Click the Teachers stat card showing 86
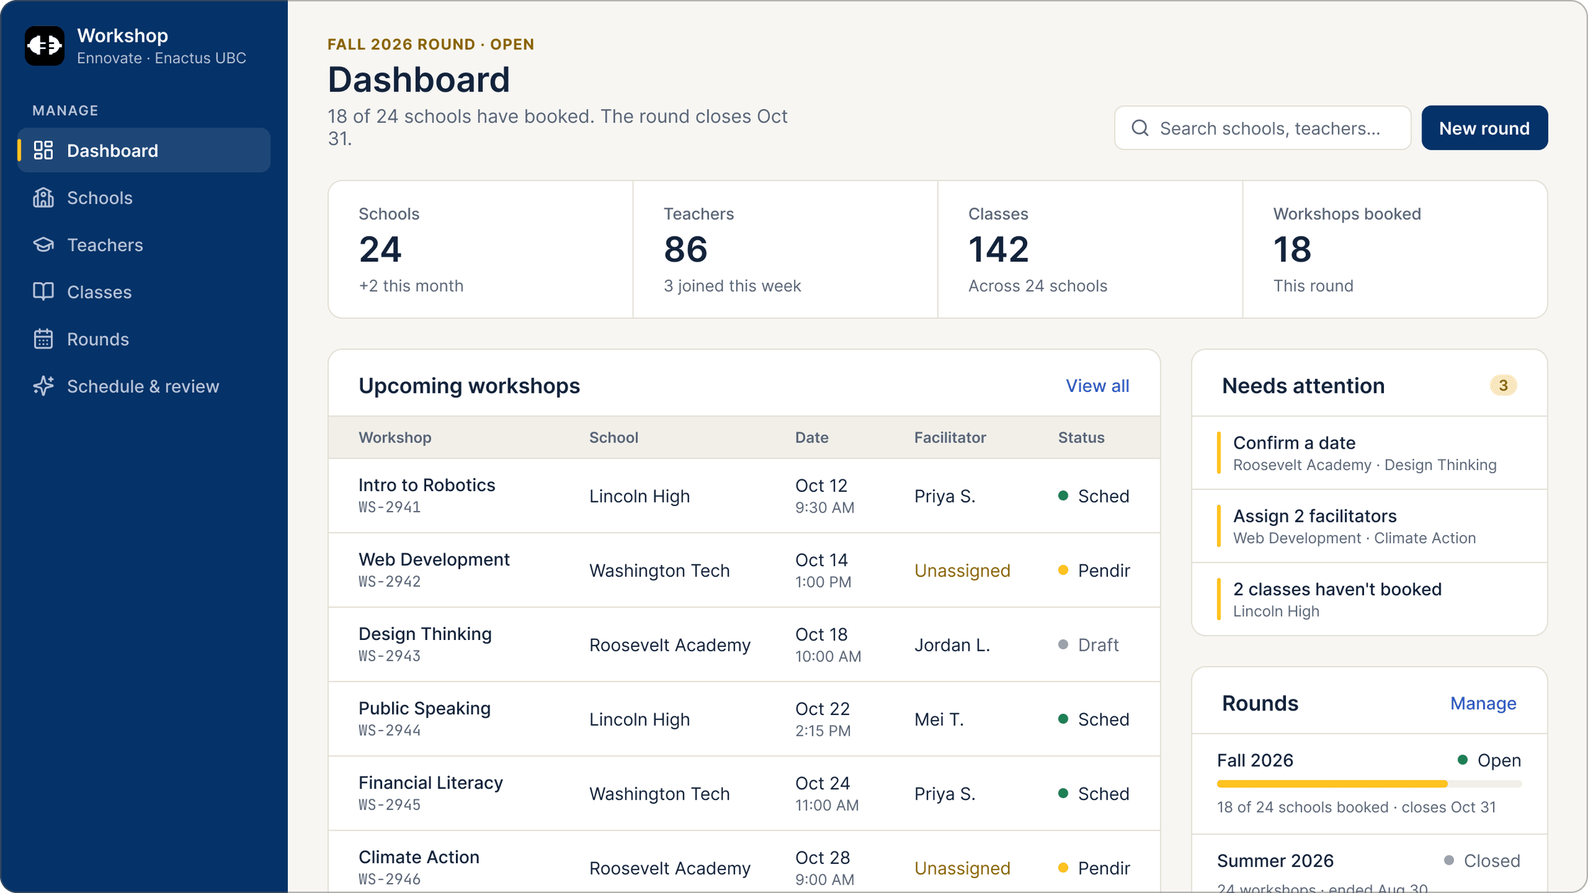 [785, 249]
